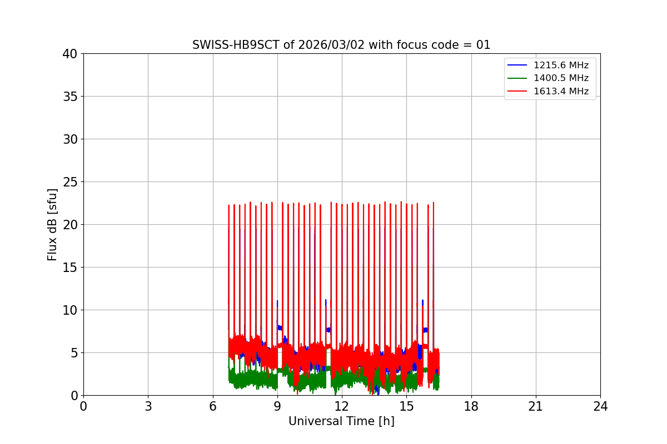Click the x-axis tick label '21'
This screenshot has width=667, height=444.
pos(536,406)
